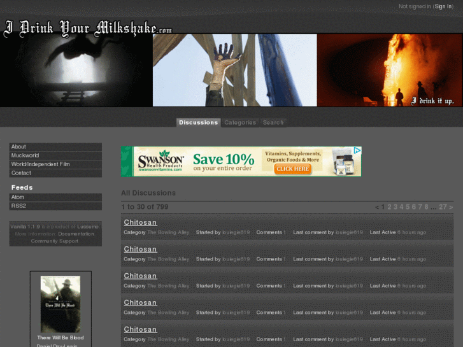Open the Contact sidebar item
This screenshot has height=347, width=463.
point(55,173)
